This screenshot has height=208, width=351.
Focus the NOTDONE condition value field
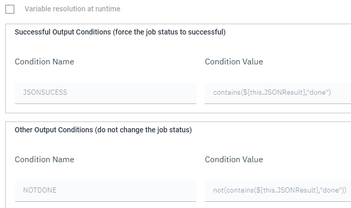click(278, 190)
